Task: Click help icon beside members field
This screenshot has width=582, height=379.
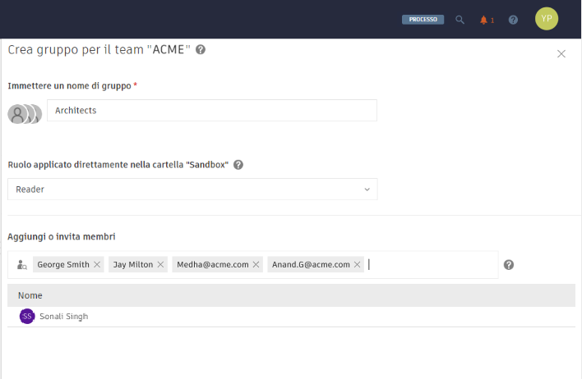Action: click(509, 265)
